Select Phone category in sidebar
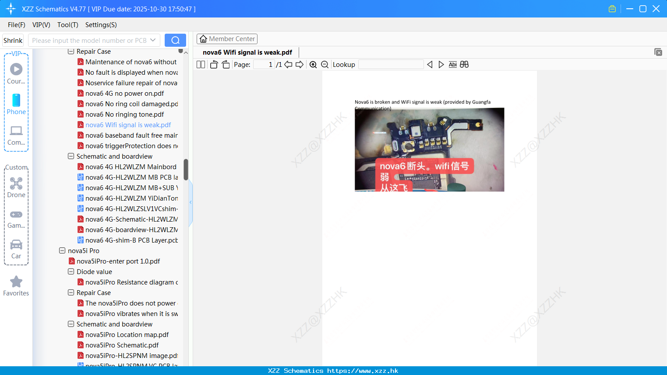Image resolution: width=667 pixels, height=375 pixels. tap(16, 104)
